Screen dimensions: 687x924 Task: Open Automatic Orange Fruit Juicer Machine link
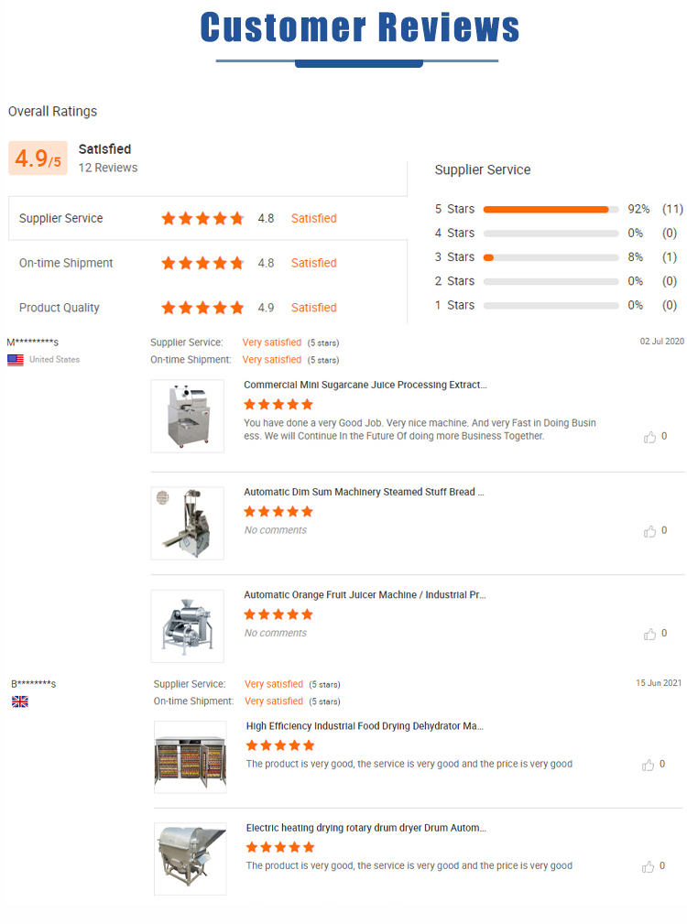pyautogui.click(x=365, y=595)
